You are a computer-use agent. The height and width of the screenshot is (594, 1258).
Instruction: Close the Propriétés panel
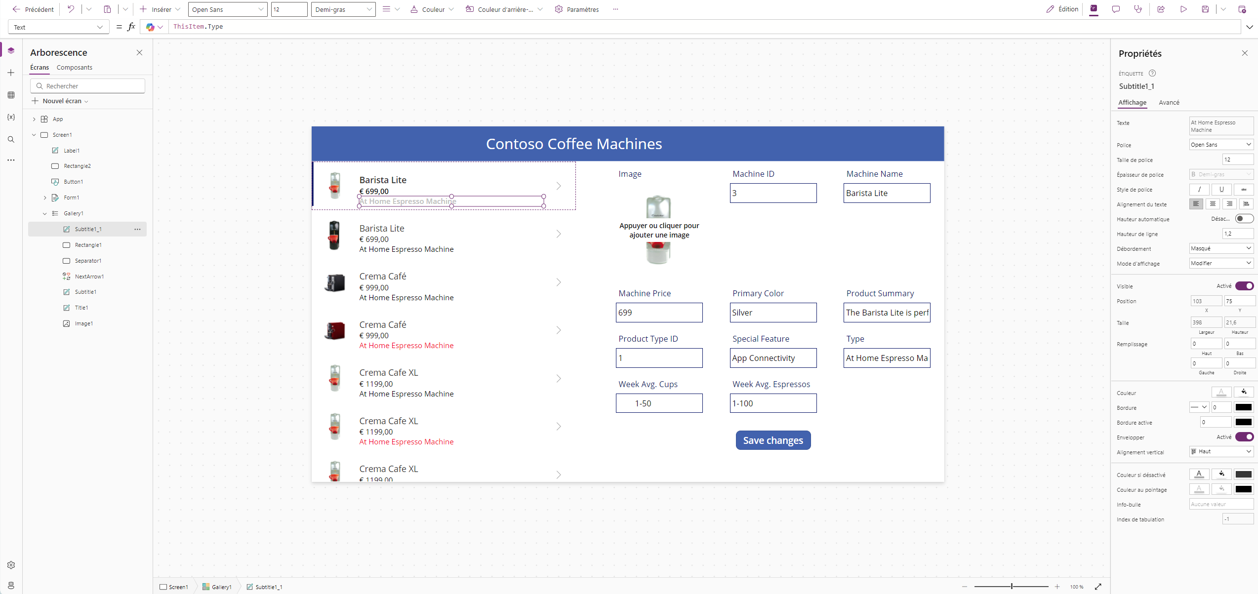point(1245,53)
